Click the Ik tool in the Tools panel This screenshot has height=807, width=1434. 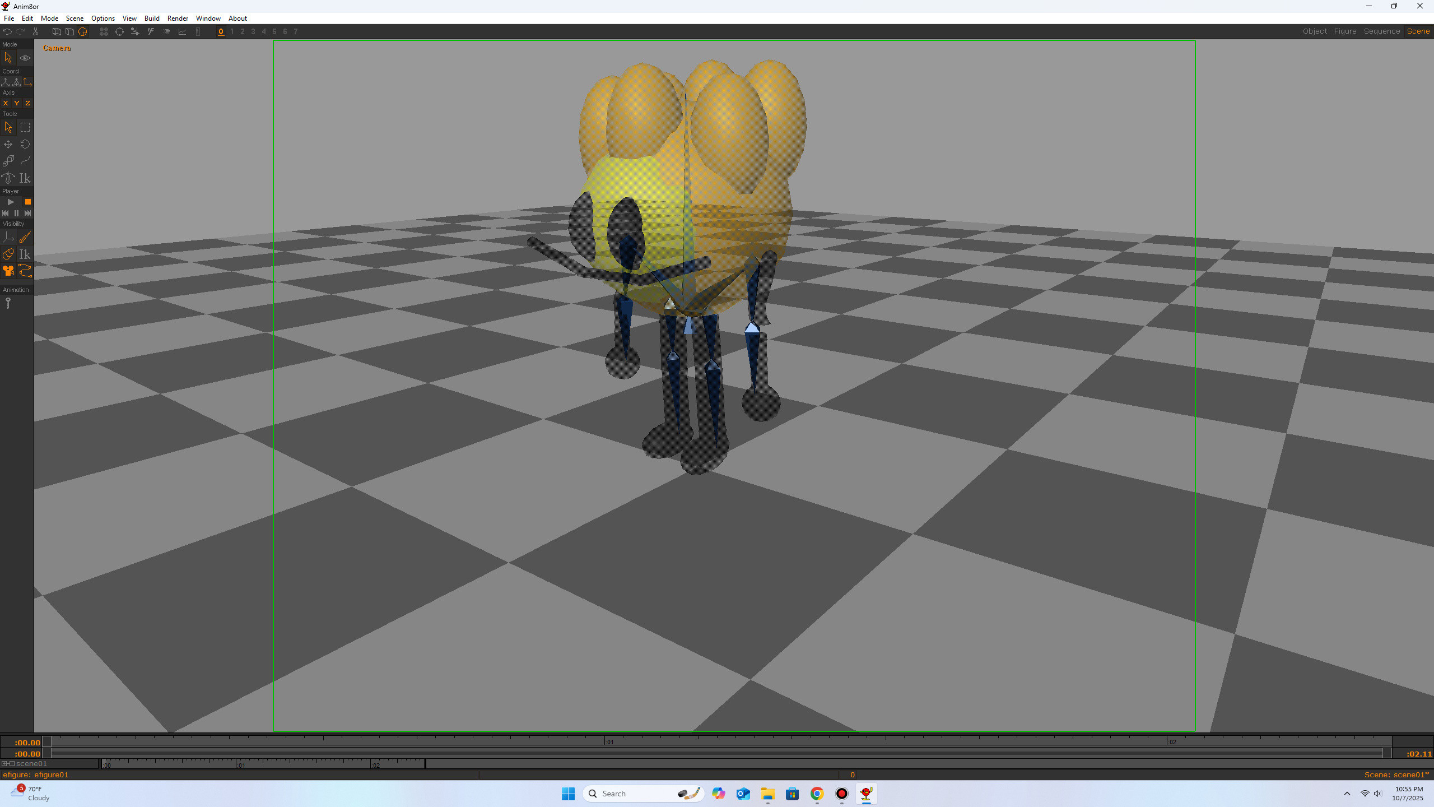(x=25, y=178)
